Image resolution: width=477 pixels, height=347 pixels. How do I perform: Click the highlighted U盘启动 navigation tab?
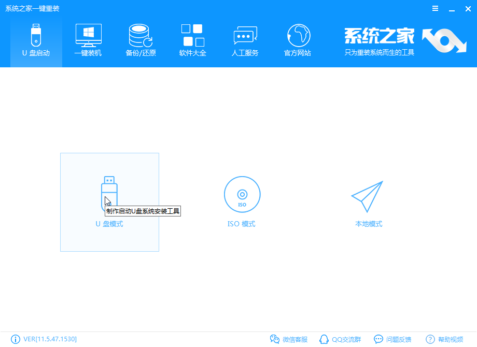tap(36, 39)
